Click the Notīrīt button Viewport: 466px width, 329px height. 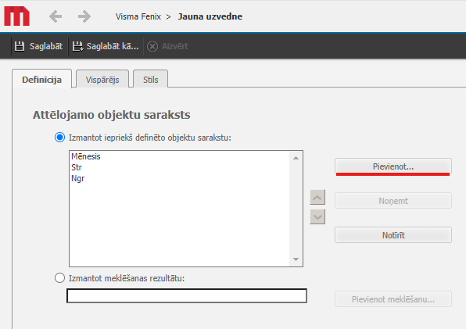[x=393, y=235]
